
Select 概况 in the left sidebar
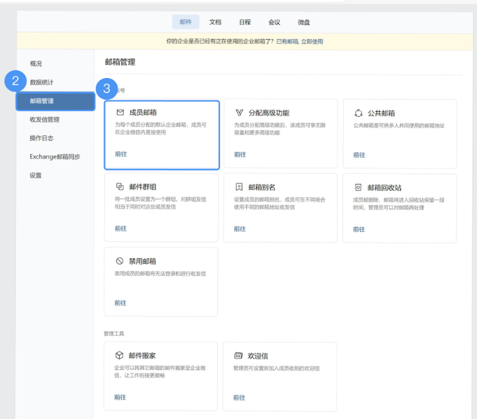(36, 63)
